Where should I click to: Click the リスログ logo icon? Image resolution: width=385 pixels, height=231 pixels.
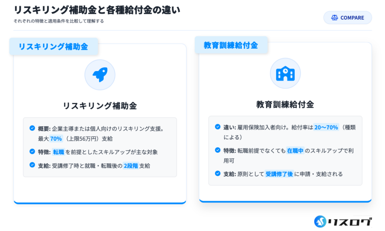click(x=320, y=222)
